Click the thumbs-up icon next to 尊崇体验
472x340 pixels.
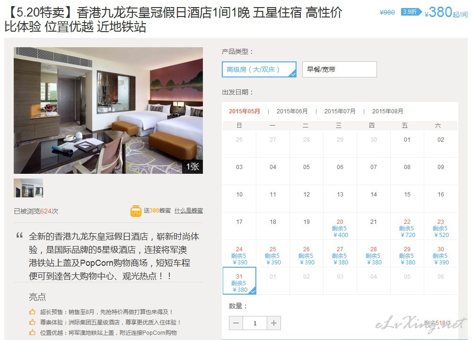(32, 322)
